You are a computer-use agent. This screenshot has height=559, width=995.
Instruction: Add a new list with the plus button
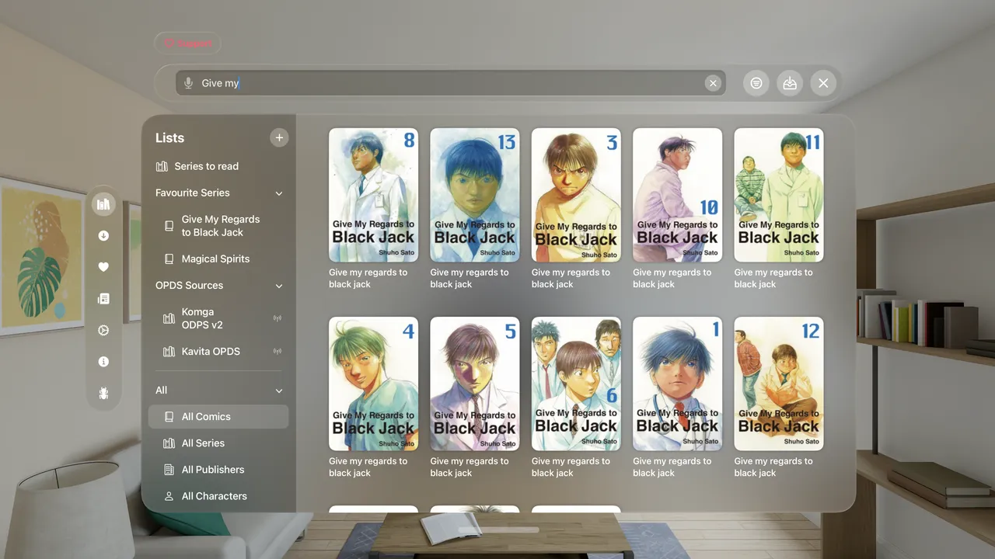[x=279, y=137]
